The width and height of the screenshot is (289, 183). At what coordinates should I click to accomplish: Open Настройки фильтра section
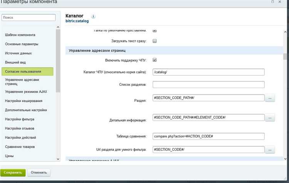(x=20, y=119)
